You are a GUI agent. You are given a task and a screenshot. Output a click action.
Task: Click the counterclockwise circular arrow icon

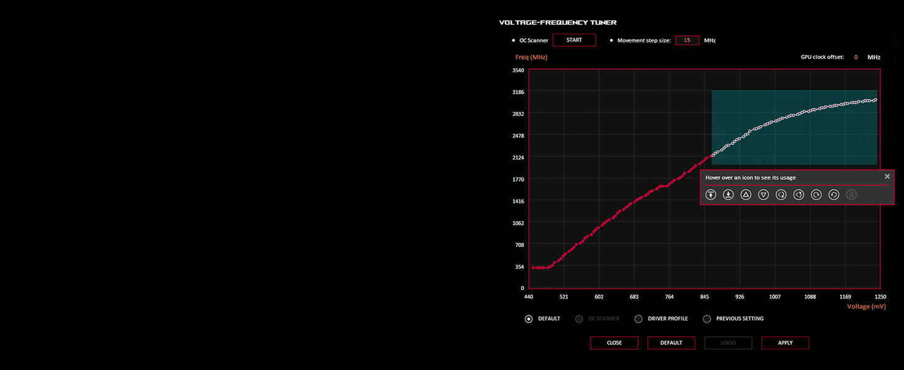pyautogui.click(x=834, y=195)
